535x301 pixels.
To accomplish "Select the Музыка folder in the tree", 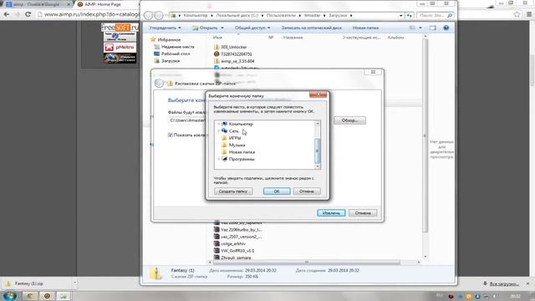I will (237, 145).
